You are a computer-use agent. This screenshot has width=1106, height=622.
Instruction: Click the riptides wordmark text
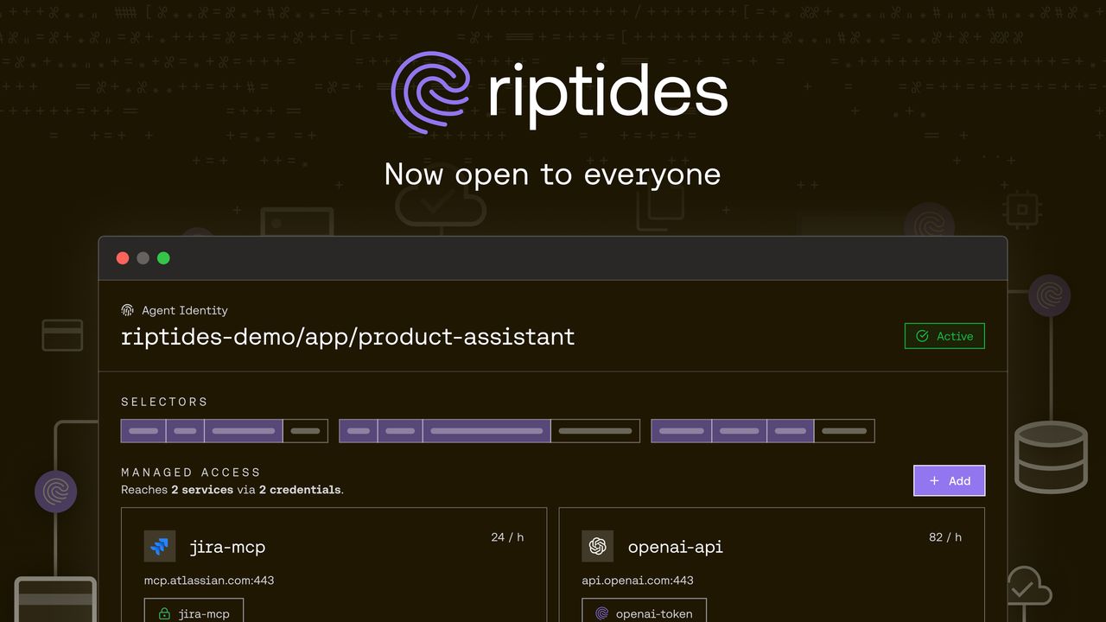[608, 95]
